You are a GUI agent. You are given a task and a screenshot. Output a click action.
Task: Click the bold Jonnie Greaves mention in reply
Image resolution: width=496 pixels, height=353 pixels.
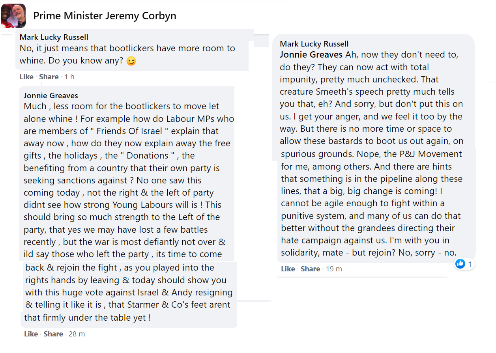tap(311, 54)
